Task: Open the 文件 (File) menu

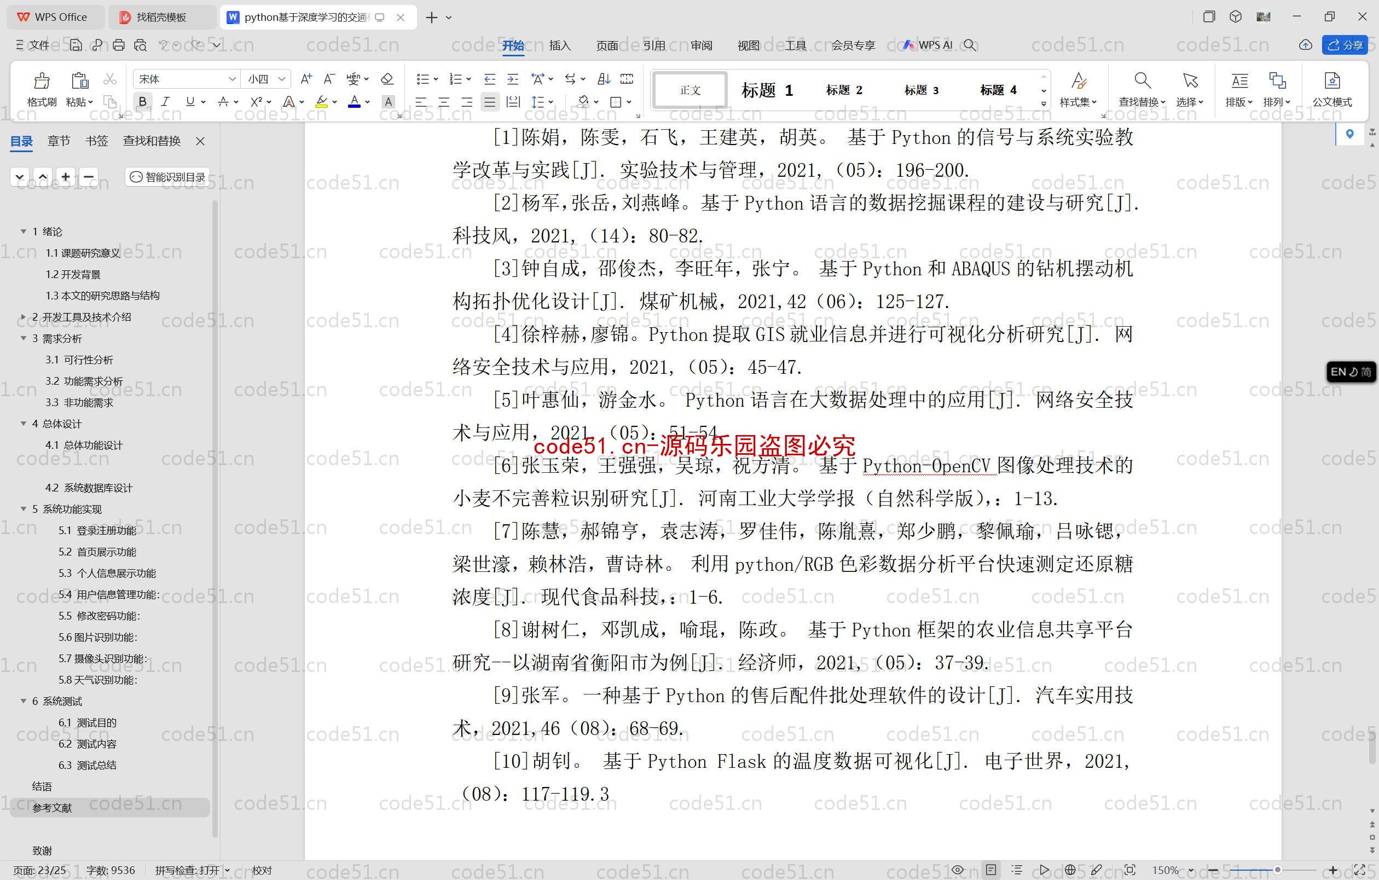Action: tap(33, 45)
